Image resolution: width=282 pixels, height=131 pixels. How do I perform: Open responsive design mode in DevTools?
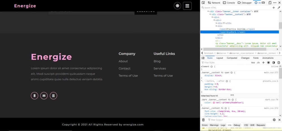tap(270, 3)
